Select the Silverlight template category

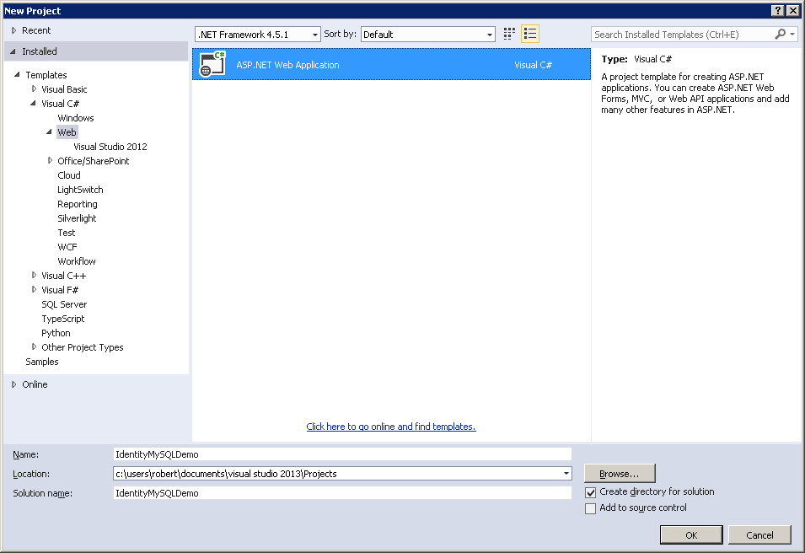point(77,217)
